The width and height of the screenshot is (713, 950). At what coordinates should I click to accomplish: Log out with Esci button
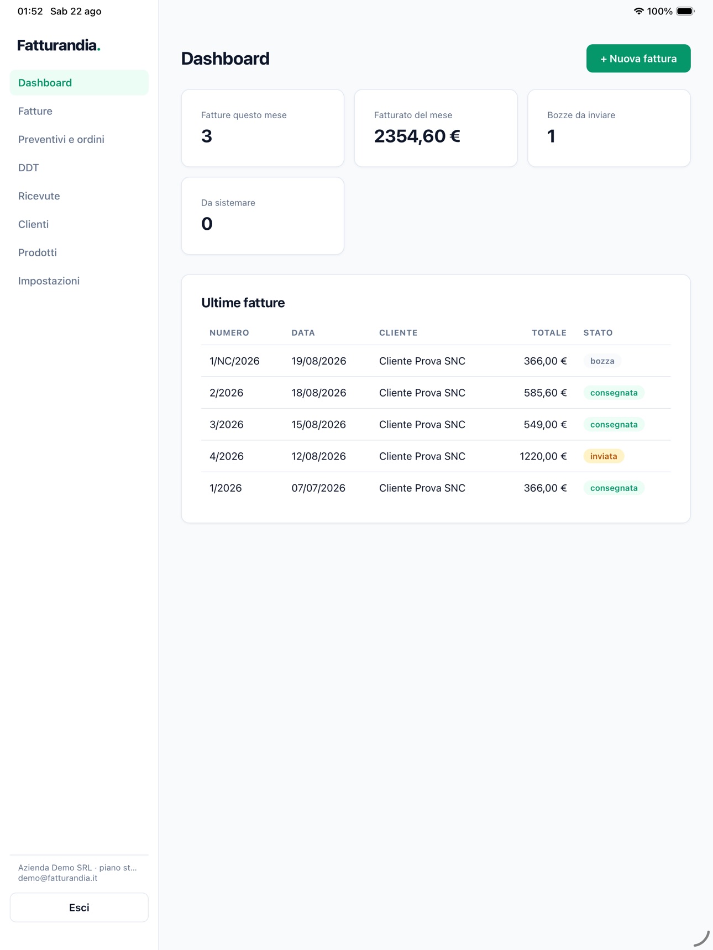[x=79, y=907]
